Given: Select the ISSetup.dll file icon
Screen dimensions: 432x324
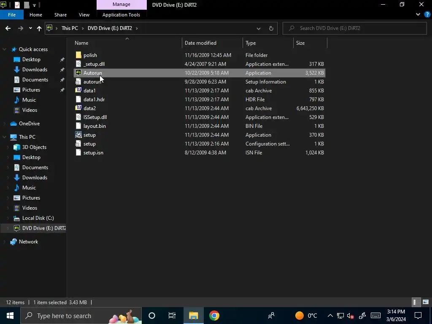Looking at the screenshot, I should click(x=78, y=117).
